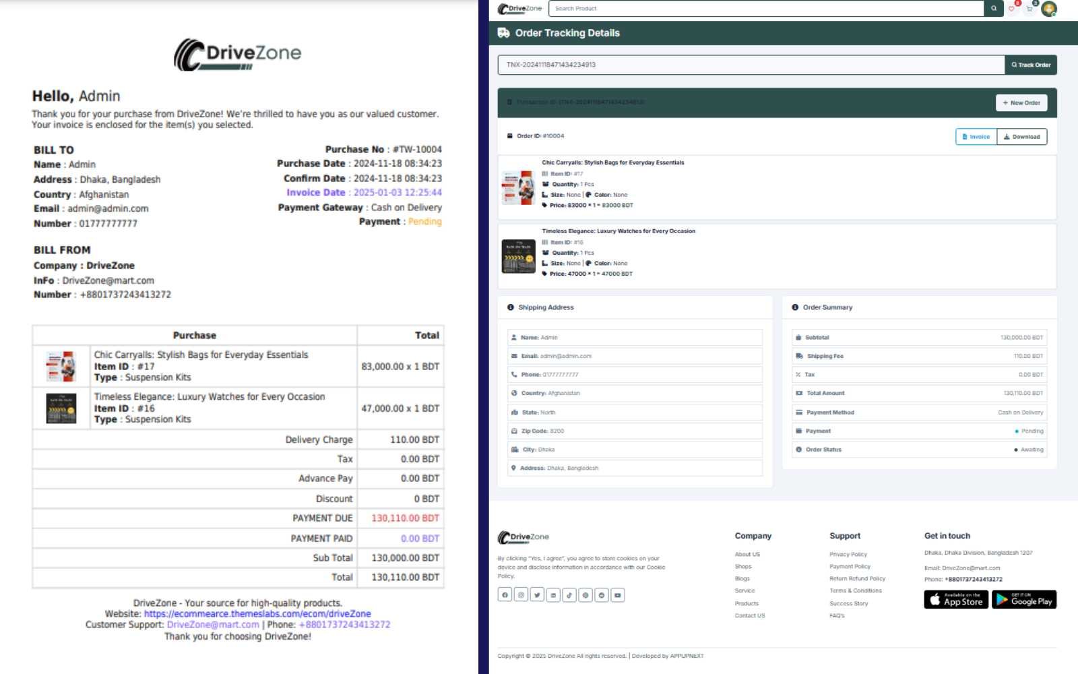Click the YouTube social icon in footer
Viewport: 1078px width, 674px height.
click(618, 594)
